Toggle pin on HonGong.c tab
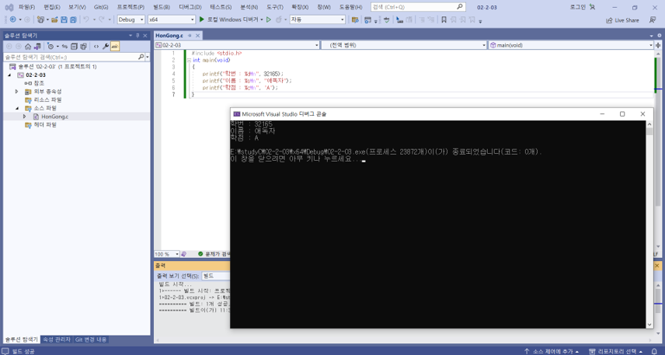This screenshot has width=665, height=355. click(x=190, y=36)
